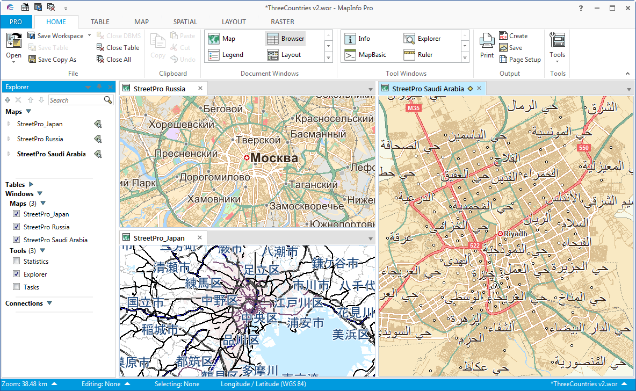The height and width of the screenshot is (391, 636).
Task: Open the PRO backstage tab
Action: (16, 22)
